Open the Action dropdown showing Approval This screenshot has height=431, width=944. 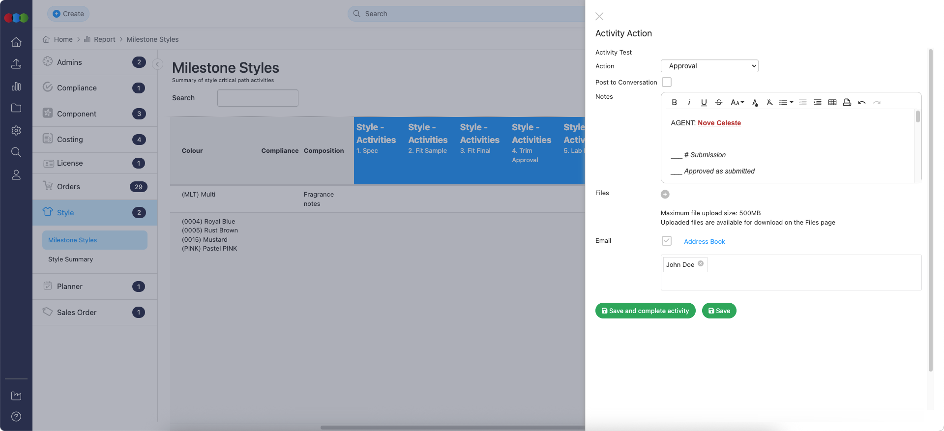[x=709, y=66]
